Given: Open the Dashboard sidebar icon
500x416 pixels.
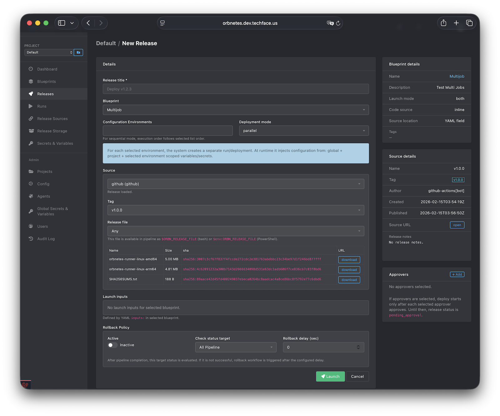Looking at the screenshot, I should pyautogui.click(x=31, y=69).
